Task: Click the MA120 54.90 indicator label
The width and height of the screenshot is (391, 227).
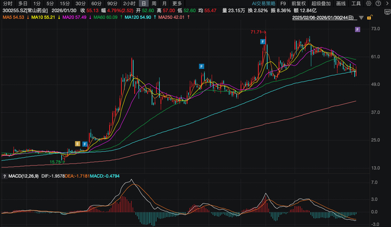Action: pyautogui.click(x=138, y=17)
